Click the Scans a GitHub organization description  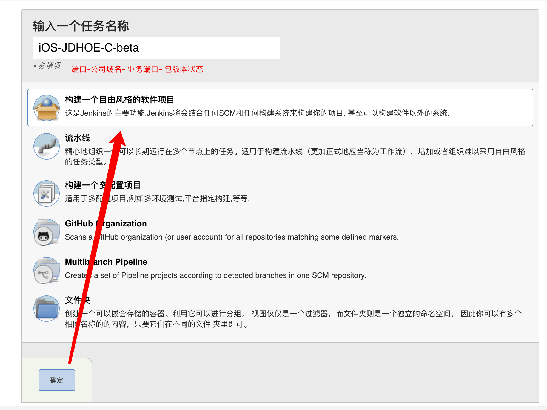click(232, 237)
